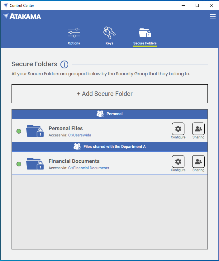Open the C:\Users\vida path link
Image resolution: width=219 pixels, height=261 pixels.
pyautogui.click(x=80, y=135)
